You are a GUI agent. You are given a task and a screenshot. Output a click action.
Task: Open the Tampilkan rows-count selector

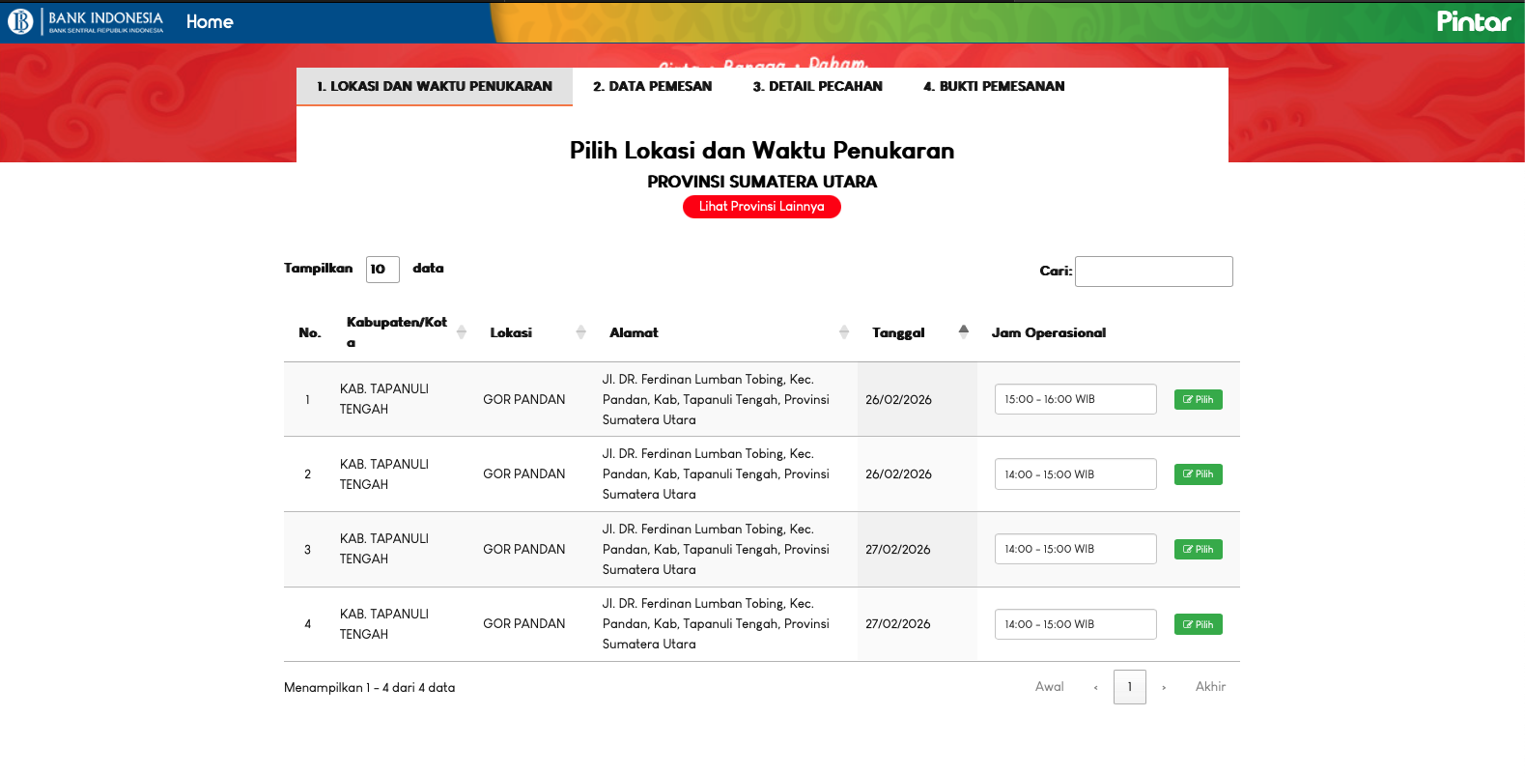382,269
